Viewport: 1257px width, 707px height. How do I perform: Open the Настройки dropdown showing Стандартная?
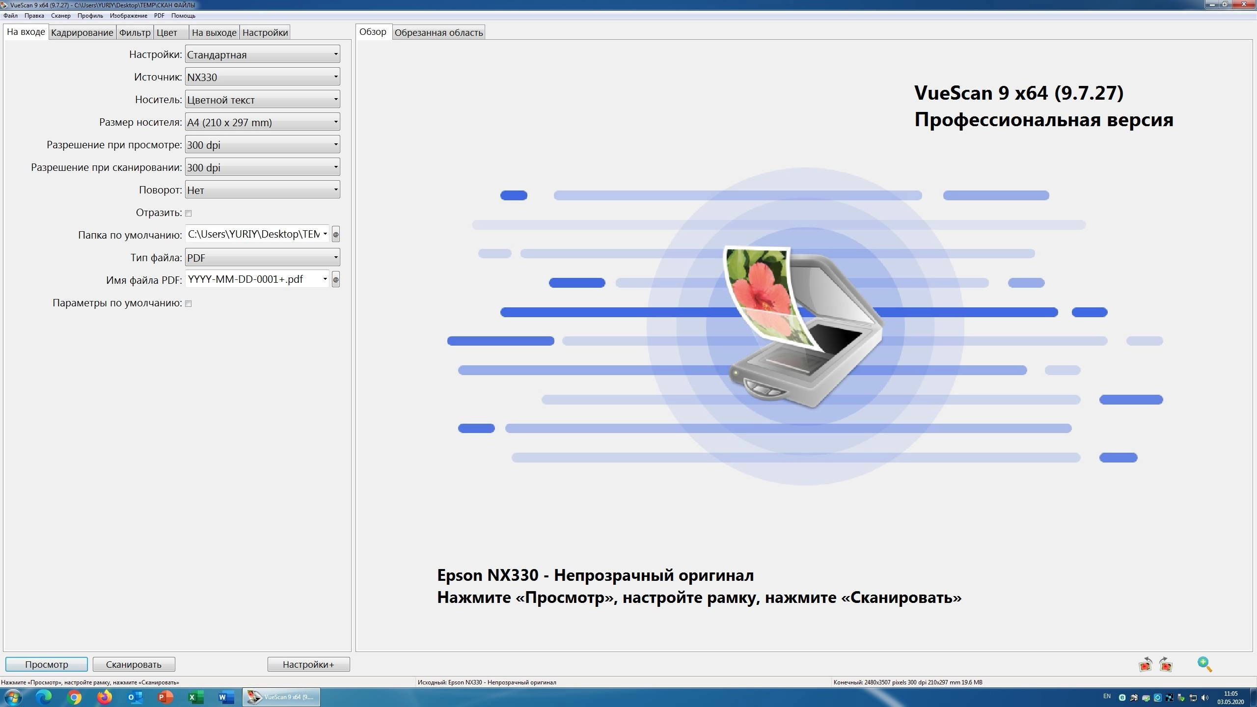(x=262, y=54)
